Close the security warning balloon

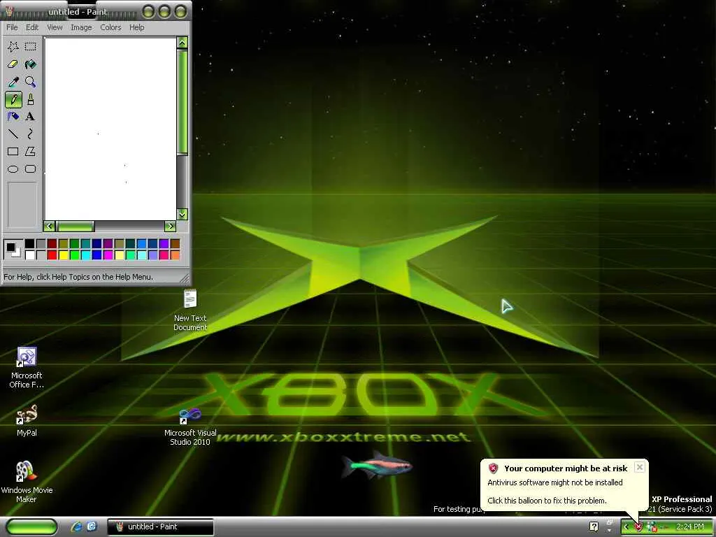click(x=640, y=467)
